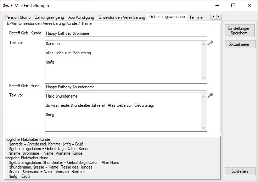The image size is (258, 182).
Task: Click the Aktualisieren button
Action: click(240, 44)
